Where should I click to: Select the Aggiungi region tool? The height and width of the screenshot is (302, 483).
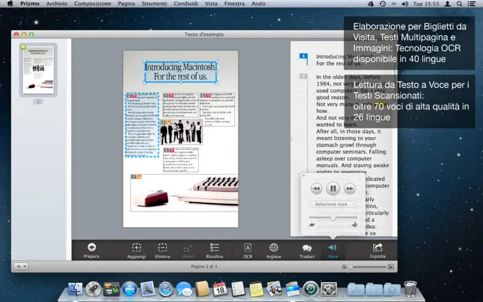coord(136,247)
